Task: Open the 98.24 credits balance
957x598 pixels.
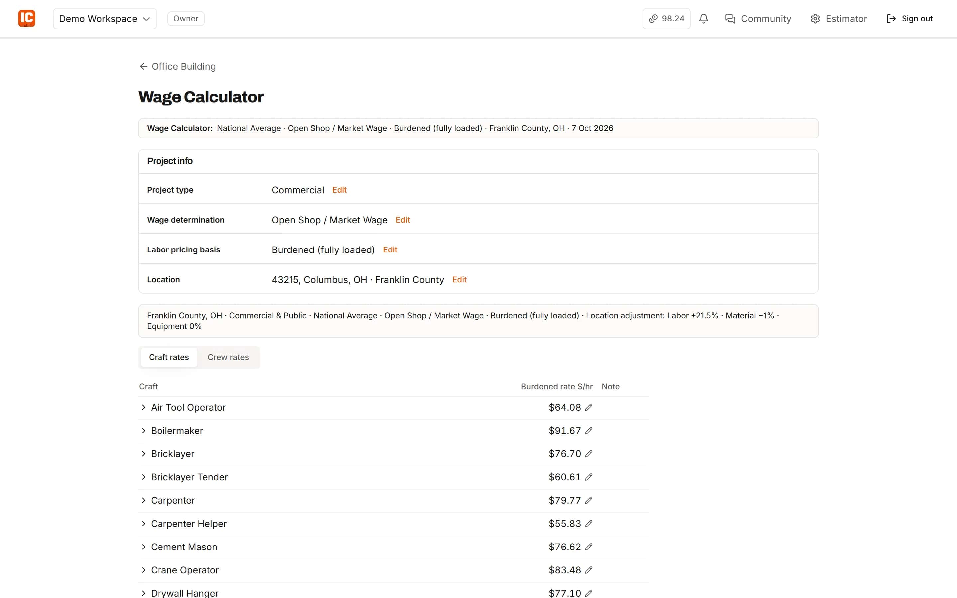Action: click(x=666, y=19)
